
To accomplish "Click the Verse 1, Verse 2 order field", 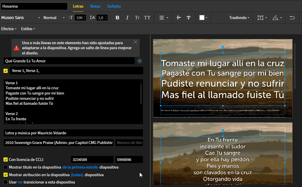I will (x=77, y=71).
